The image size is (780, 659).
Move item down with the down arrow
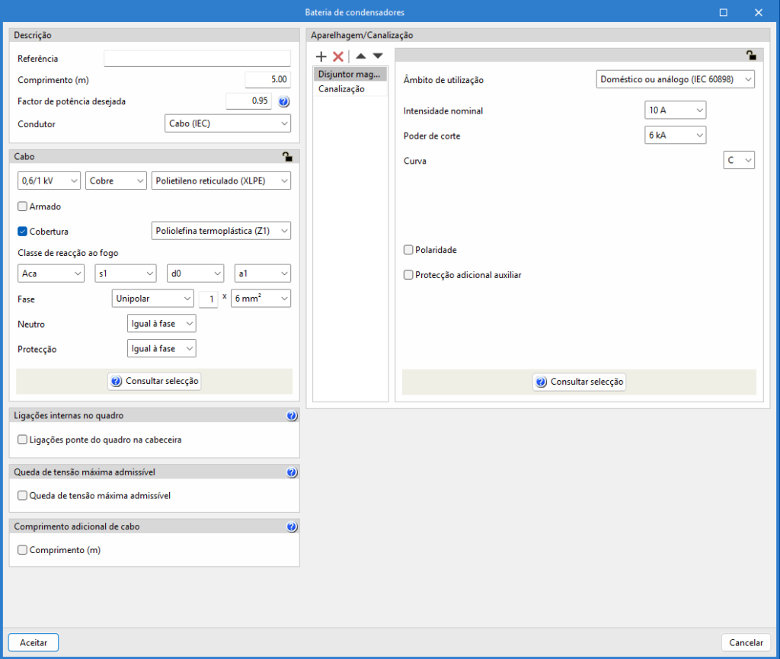coord(378,56)
